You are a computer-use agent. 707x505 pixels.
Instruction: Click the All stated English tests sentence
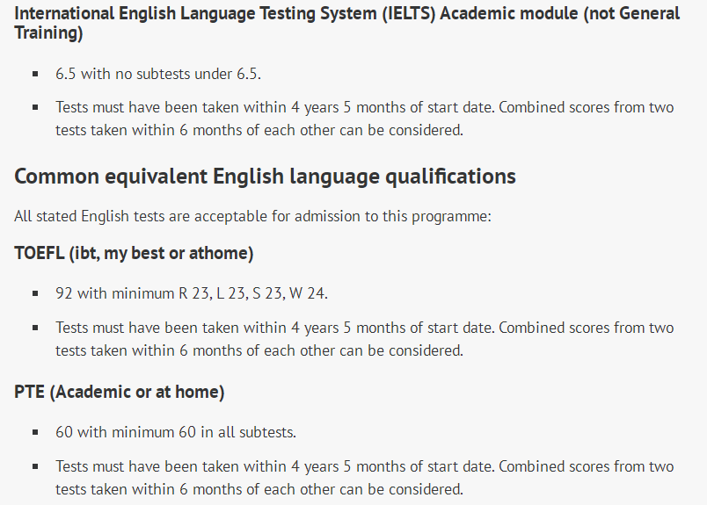252,217
